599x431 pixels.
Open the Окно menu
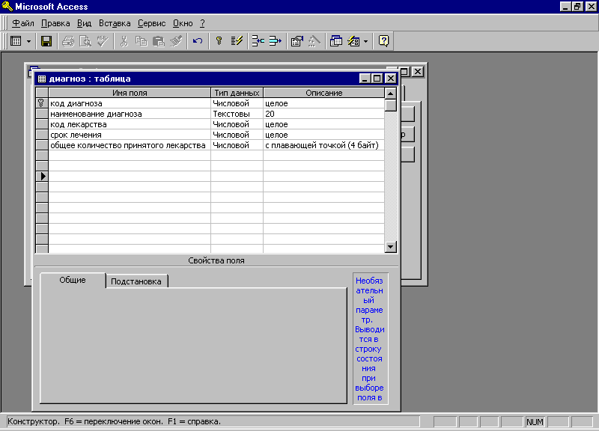183,23
